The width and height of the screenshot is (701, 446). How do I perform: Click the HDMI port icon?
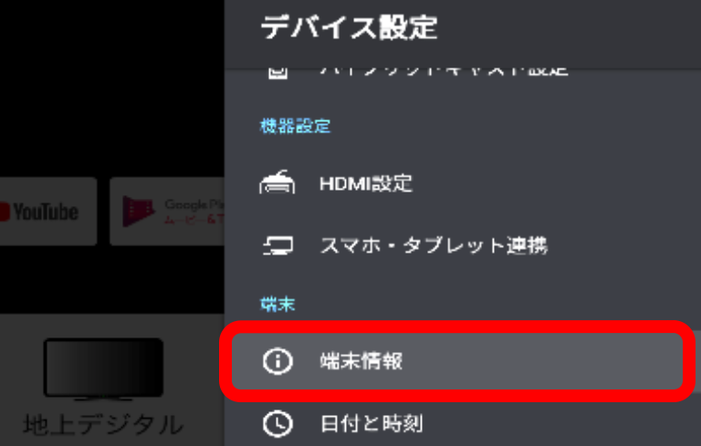tap(277, 182)
